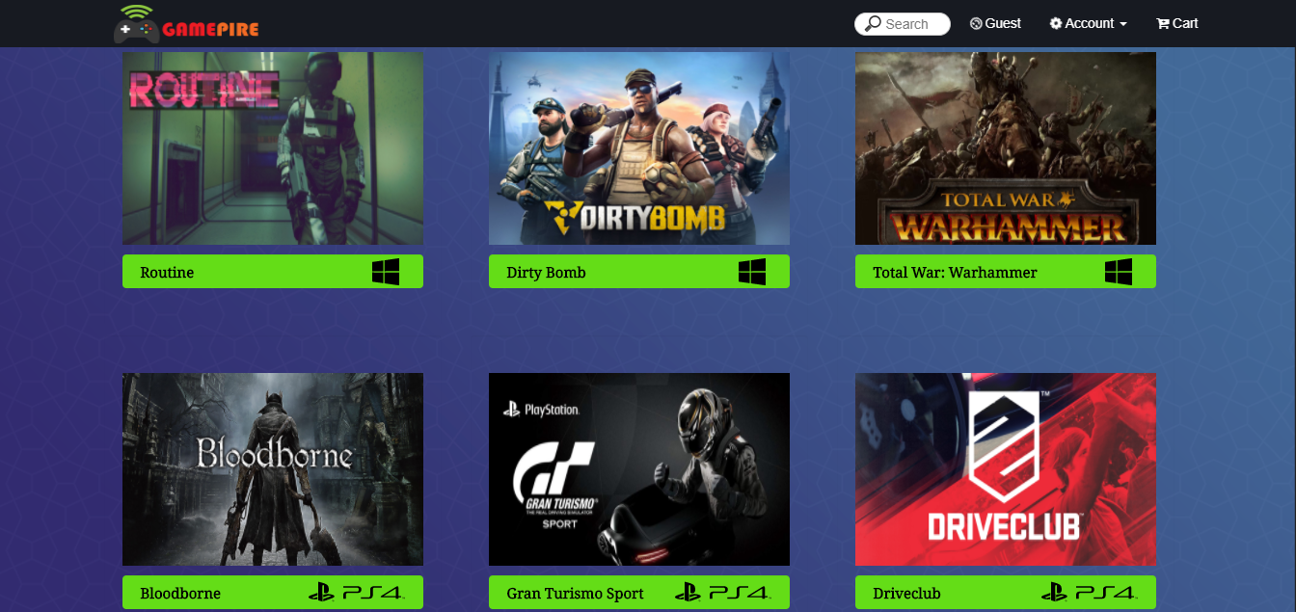Click the Windows icon on Routine label
1296x612 pixels.
point(386,272)
